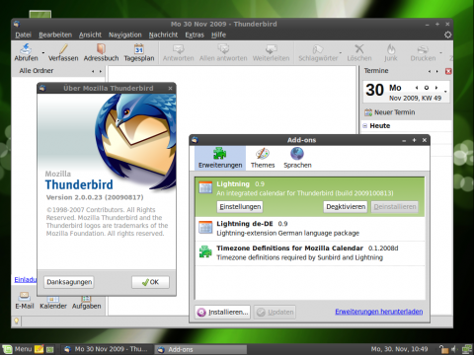The width and height of the screenshot is (474, 355).
Task: Click the activity throbber gear icon
Action: 447,35
